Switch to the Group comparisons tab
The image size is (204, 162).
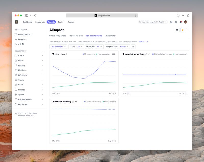[x=58, y=36]
